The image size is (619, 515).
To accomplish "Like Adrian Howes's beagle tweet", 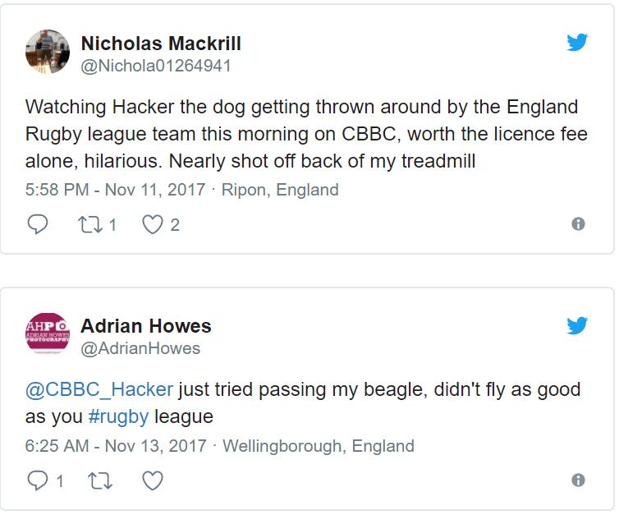I will tap(153, 481).
